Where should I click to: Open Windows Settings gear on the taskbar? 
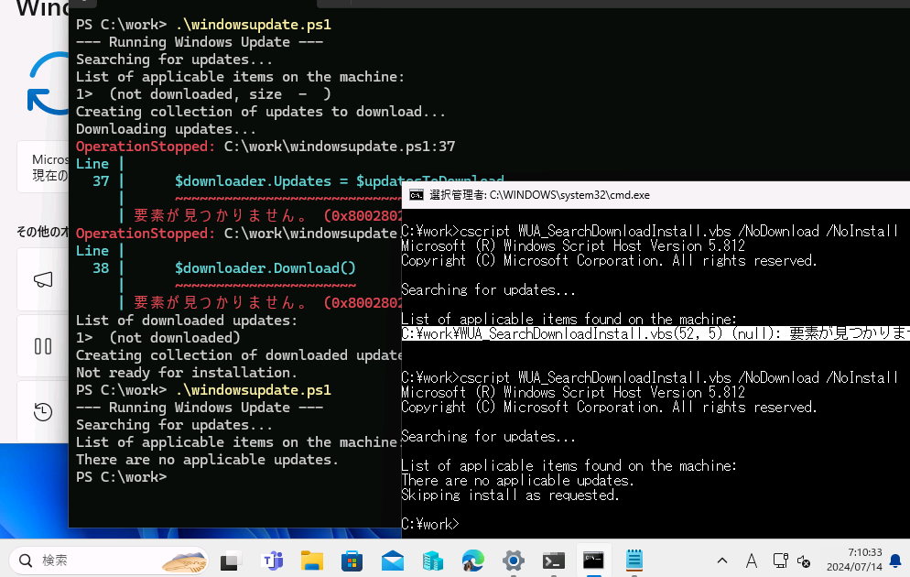point(513,561)
